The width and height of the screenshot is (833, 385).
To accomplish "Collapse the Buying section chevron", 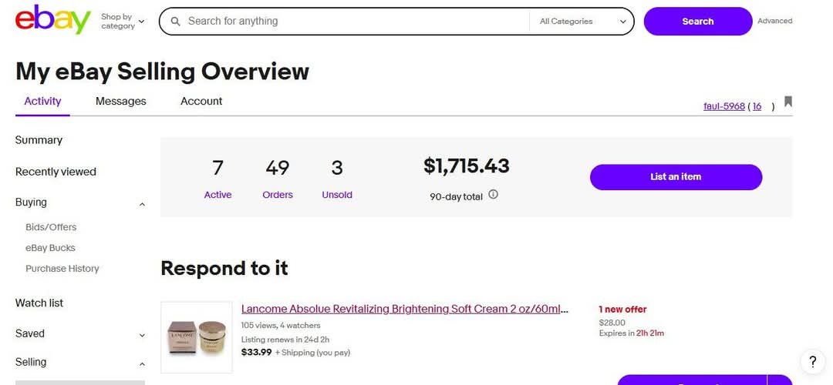I will (142, 203).
